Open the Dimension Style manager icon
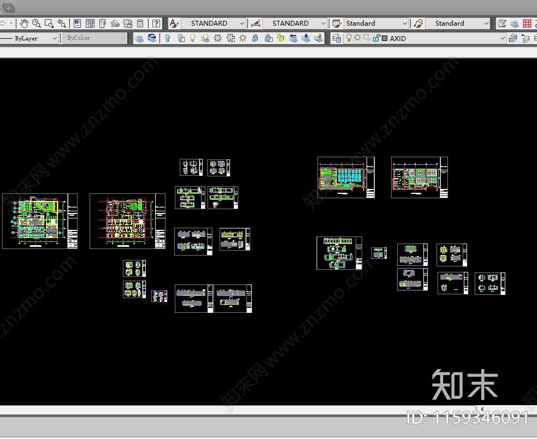The height and width of the screenshot is (439, 537). point(256,23)
